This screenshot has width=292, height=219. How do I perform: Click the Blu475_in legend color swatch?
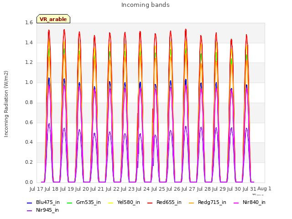pyautogui.click(x=29, y=203)
